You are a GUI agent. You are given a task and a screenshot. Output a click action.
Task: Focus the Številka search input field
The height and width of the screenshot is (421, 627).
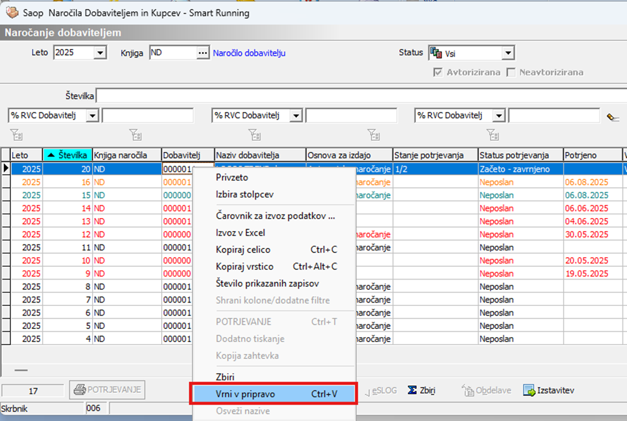click(x=361, y=96)
